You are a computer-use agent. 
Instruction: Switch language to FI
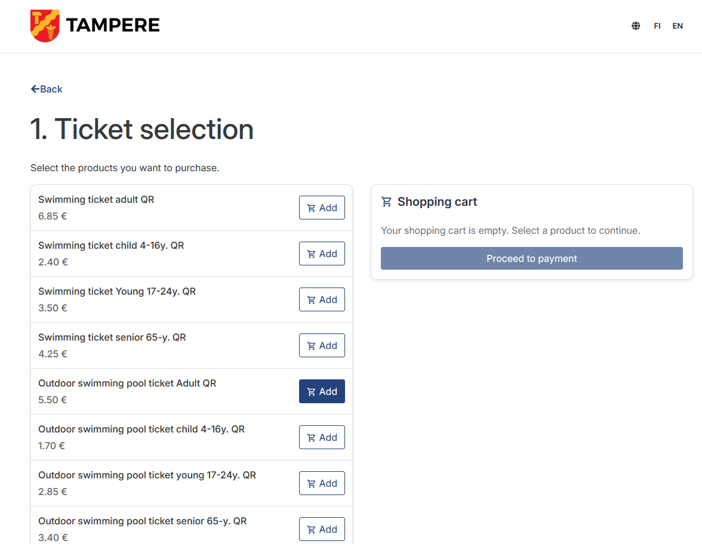[x=657, y=26]
